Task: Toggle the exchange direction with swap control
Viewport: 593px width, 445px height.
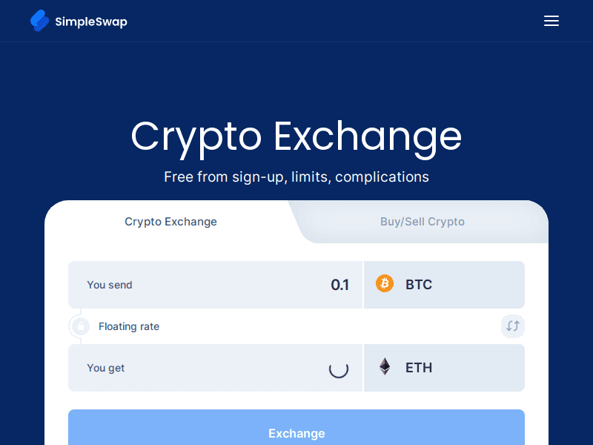Action: pyautogui.click(x=512, y=326)
